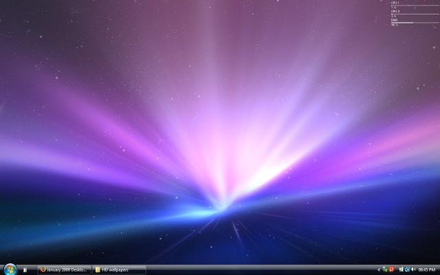Image resolution: width=440 pixels, height=275 pixels.
Task: Click the CPU I label in the widget
Action: tap(395, 3)
